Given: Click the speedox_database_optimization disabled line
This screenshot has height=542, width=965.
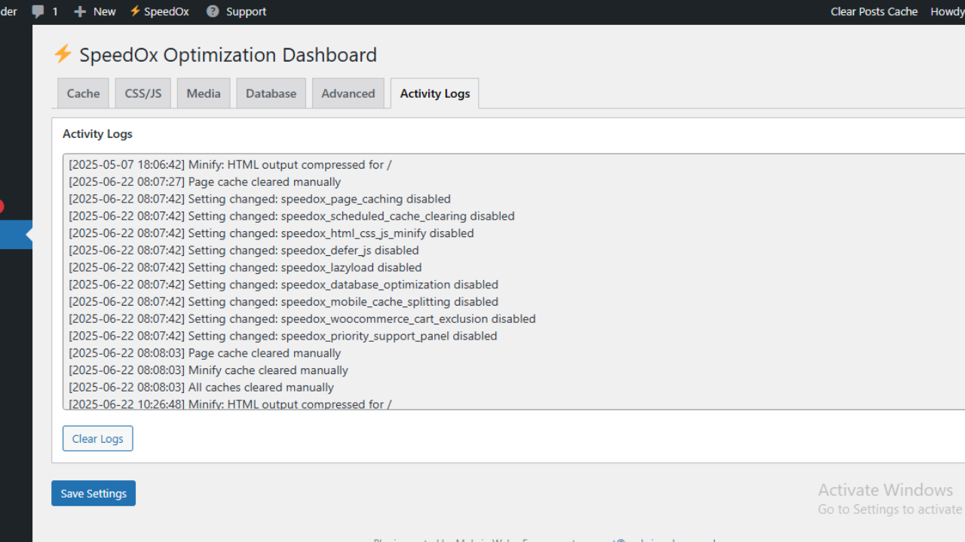Looking at the screenshot, I should click(283, 285).
